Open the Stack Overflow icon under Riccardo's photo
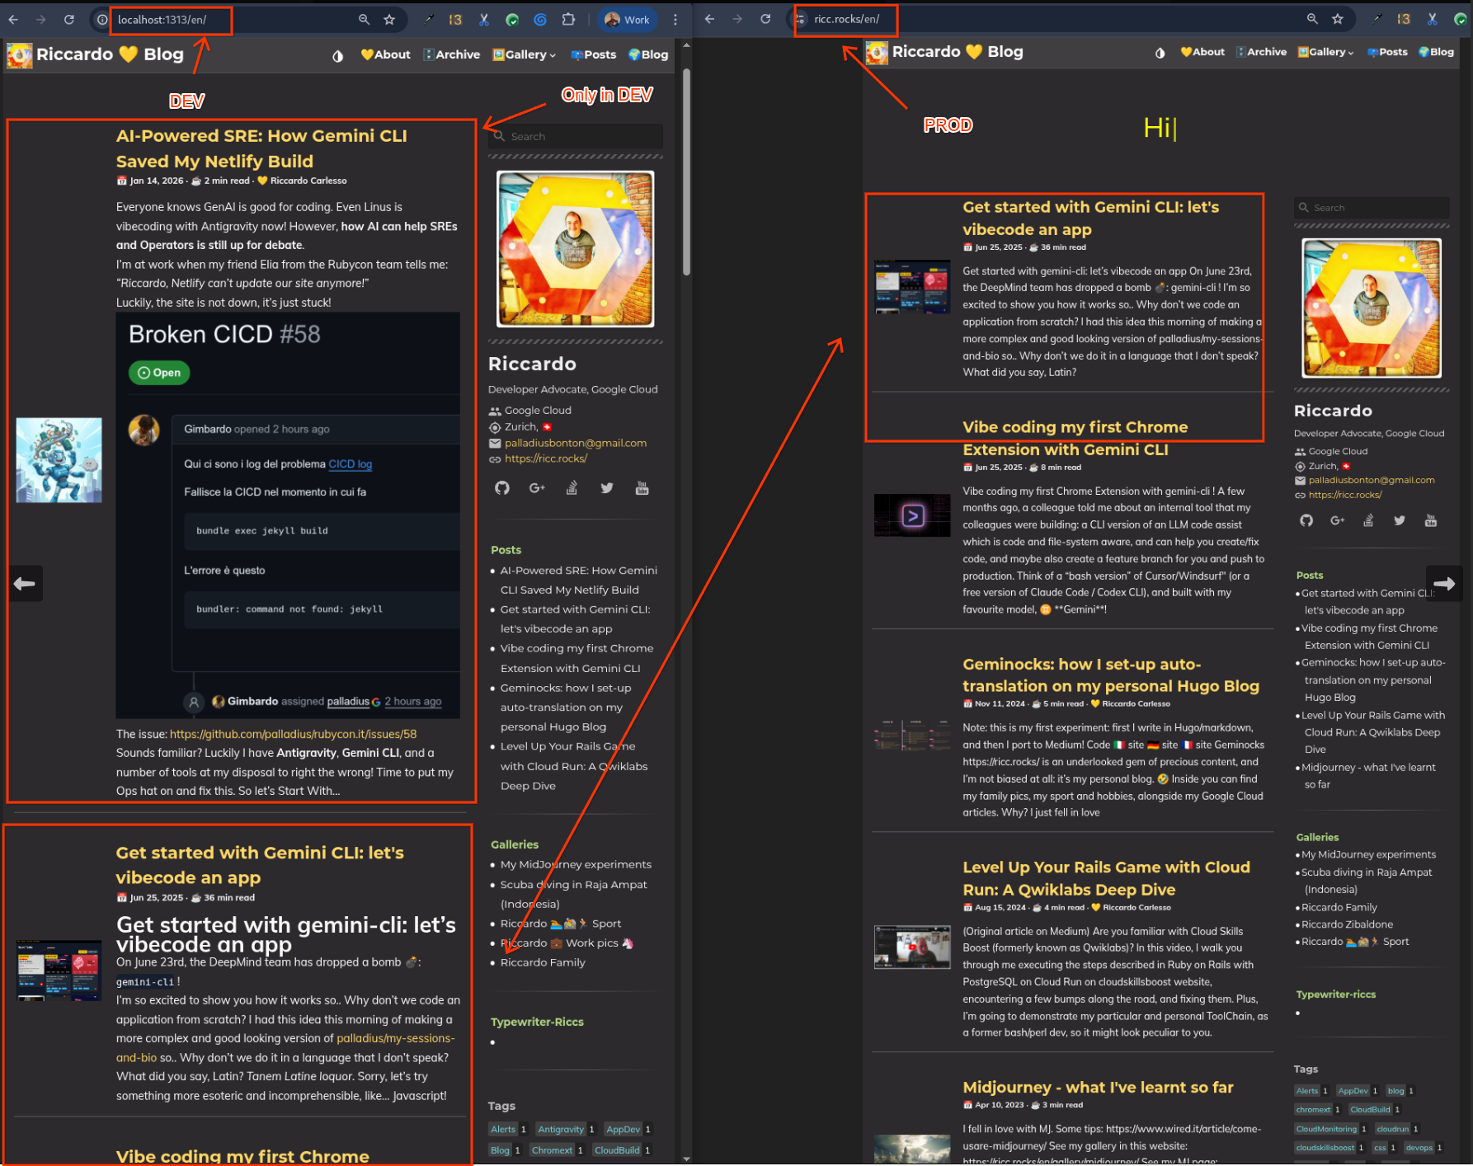1473x1166 pixels. 572,487
